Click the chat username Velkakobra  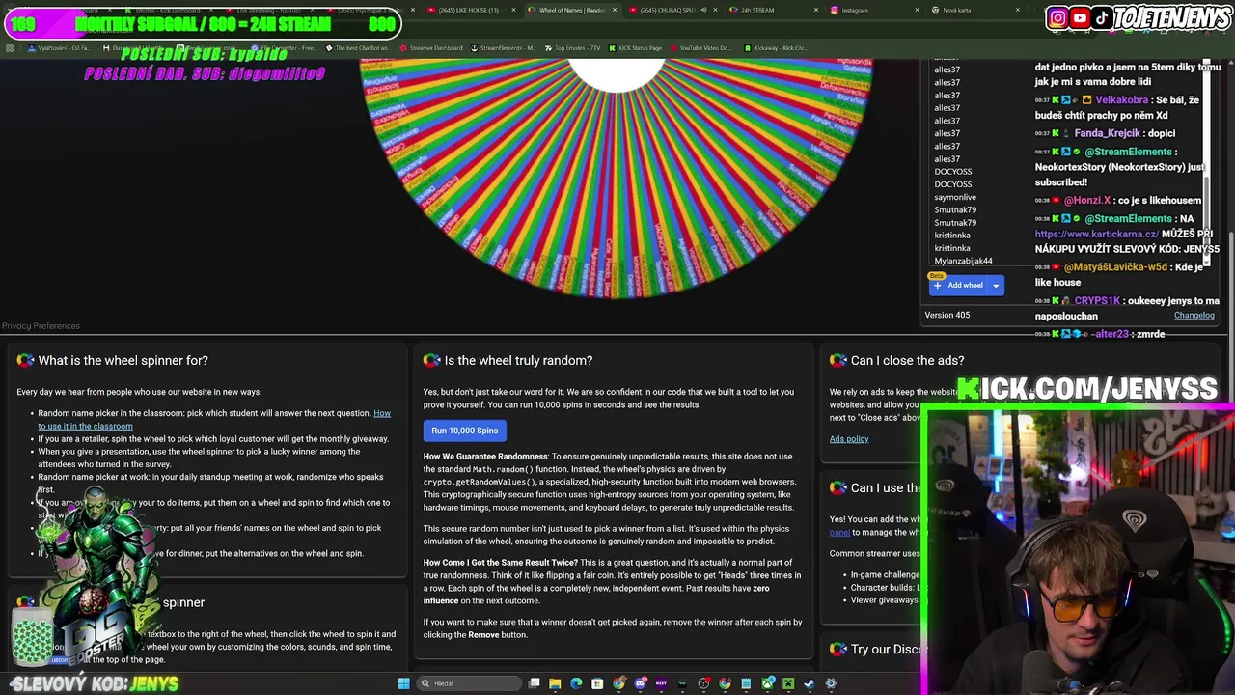point(1122,99)
